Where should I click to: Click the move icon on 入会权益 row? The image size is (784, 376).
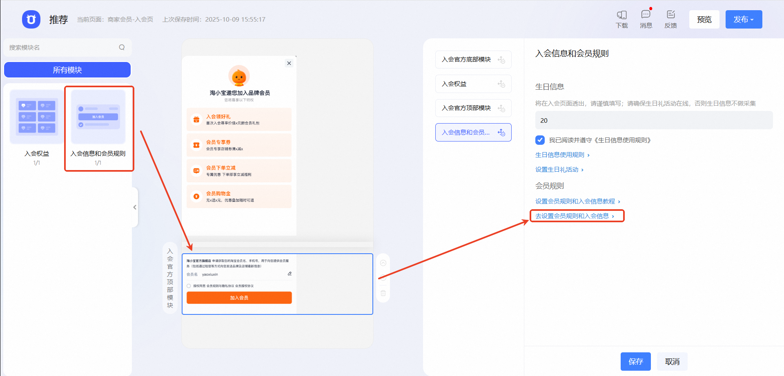pyautogui.click(x=501, y=84)
